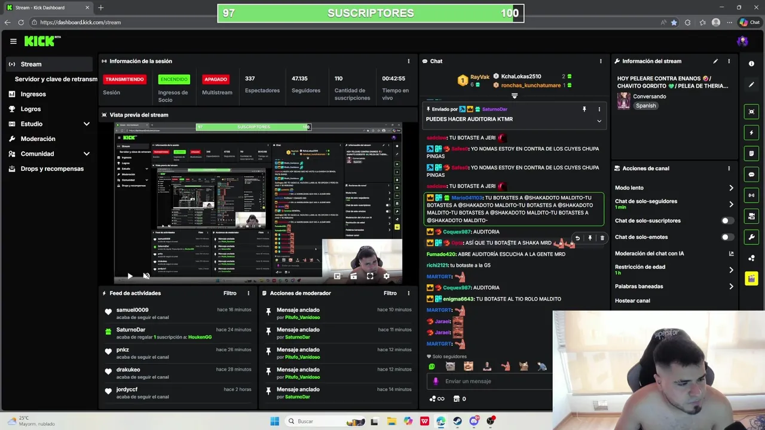The width and height of the screenshot is (765, 430).
Task: Toggle Chat de solo-suscriptores switch
Action: pos(727,220)
